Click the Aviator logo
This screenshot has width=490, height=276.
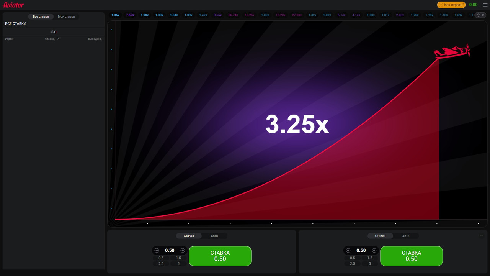[x=13, y=5]
